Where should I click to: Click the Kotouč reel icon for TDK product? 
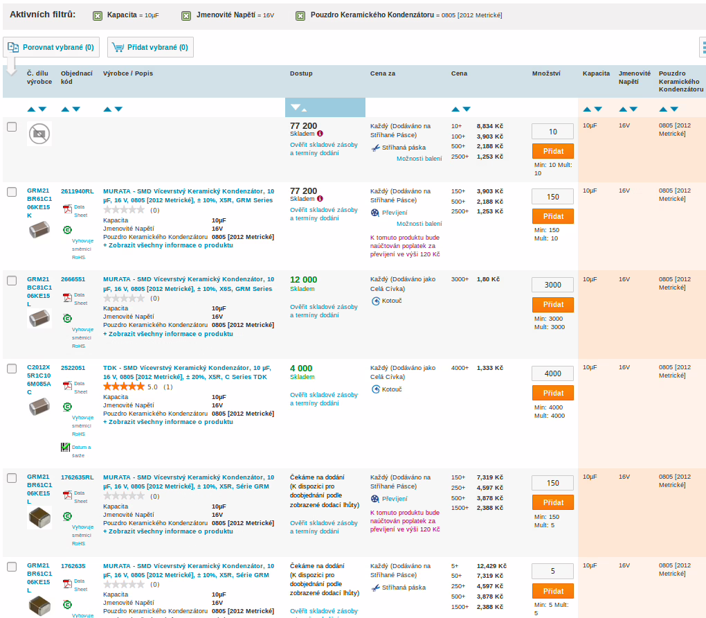pos(376,389)
